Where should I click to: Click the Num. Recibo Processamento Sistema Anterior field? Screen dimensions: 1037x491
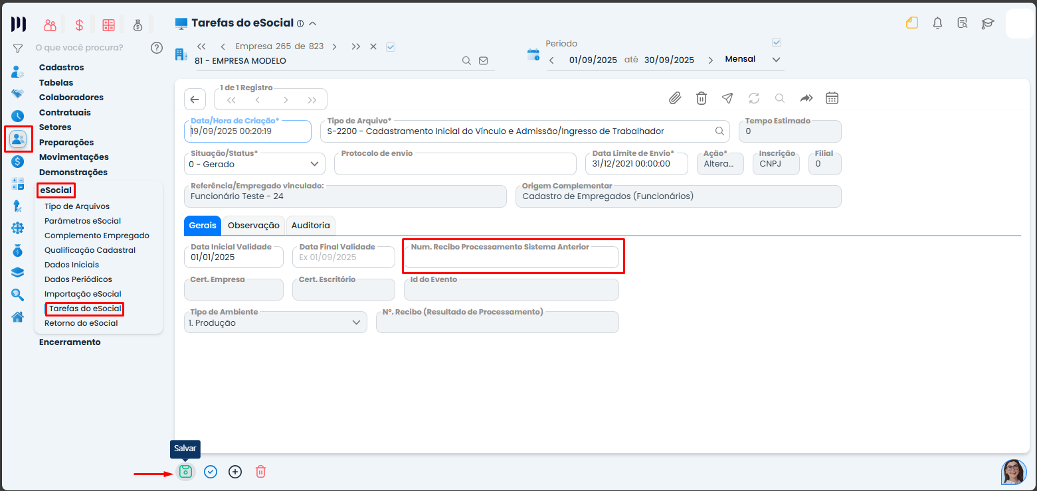coord(512,257)
